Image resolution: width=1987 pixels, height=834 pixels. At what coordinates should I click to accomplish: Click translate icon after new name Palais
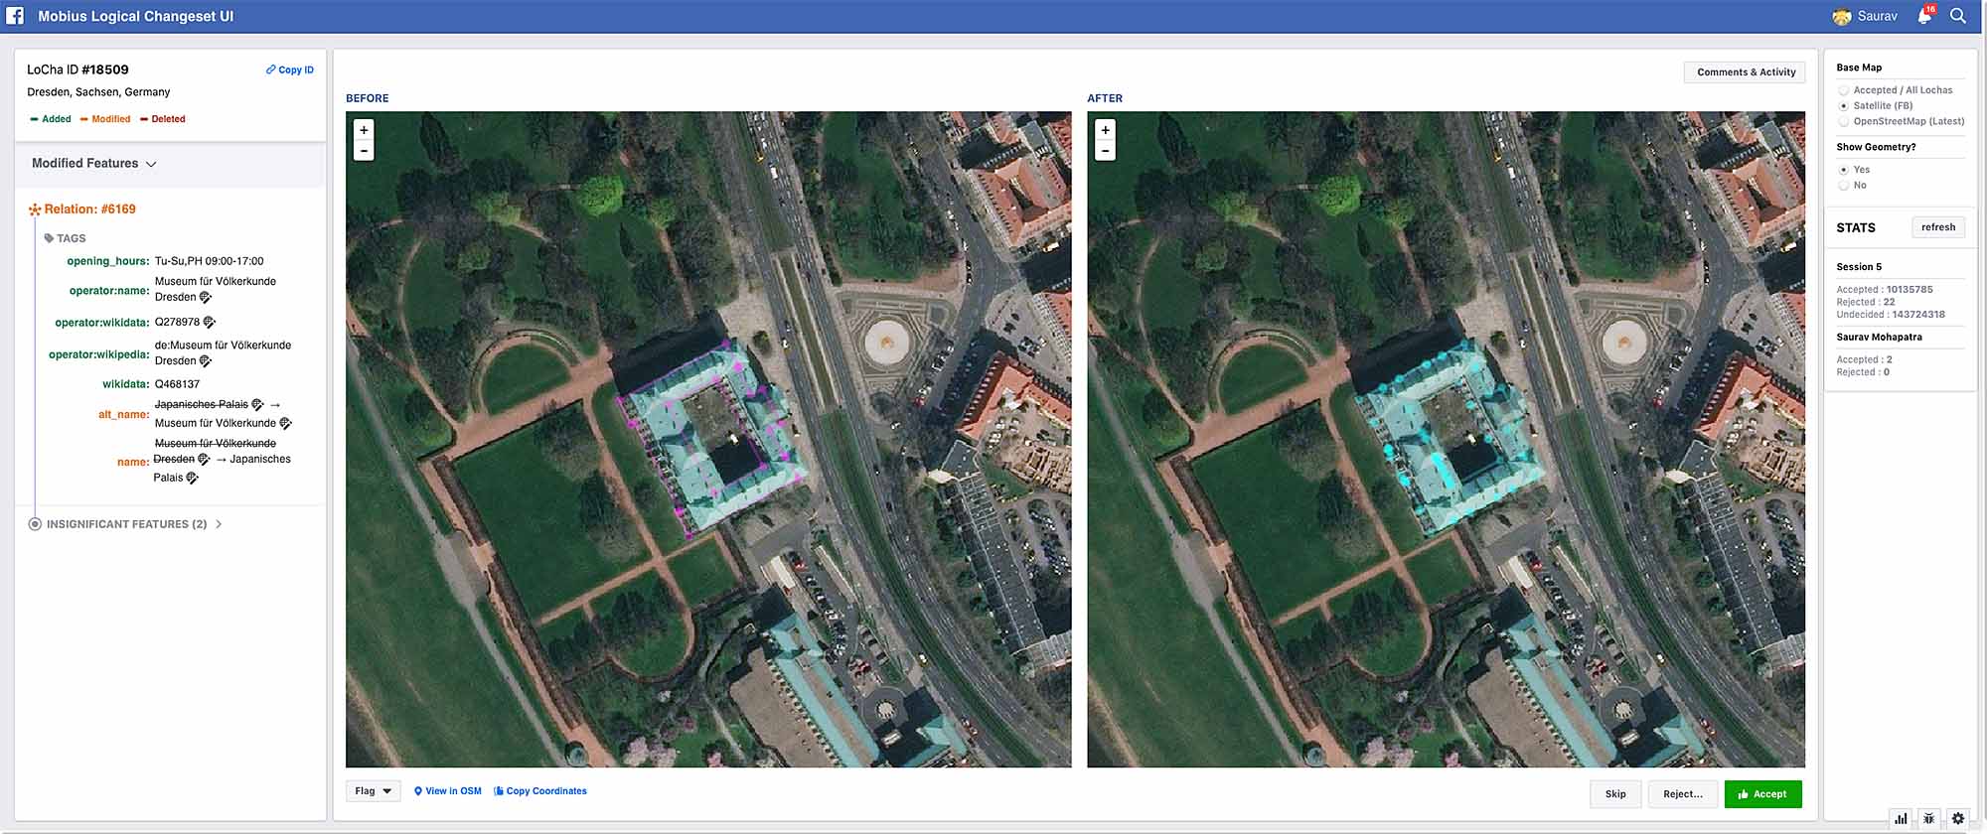point(192,478)
